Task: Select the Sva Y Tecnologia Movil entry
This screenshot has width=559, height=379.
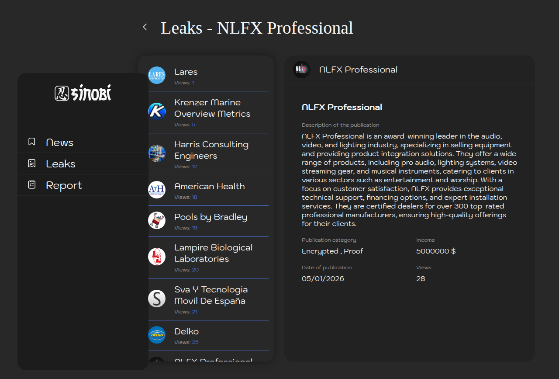Action: click(211, 295)
